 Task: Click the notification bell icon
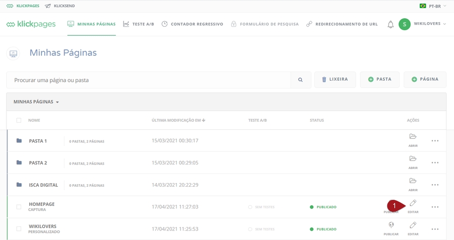point(390,24)
